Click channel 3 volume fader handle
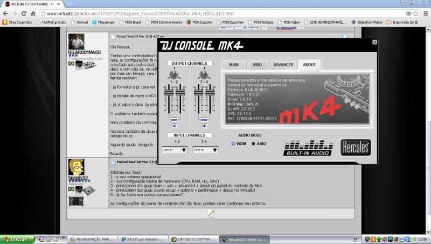The width and height of the screenshot is (431, 244). [198, 92]
